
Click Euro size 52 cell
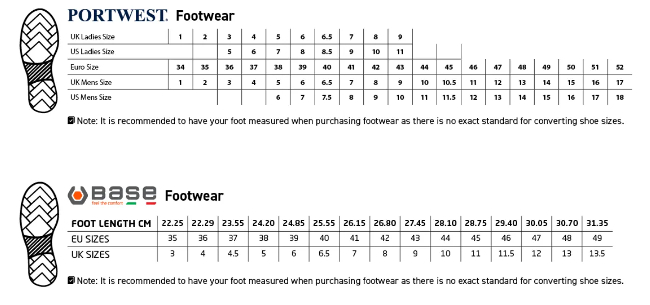click(x=620, y=68)
